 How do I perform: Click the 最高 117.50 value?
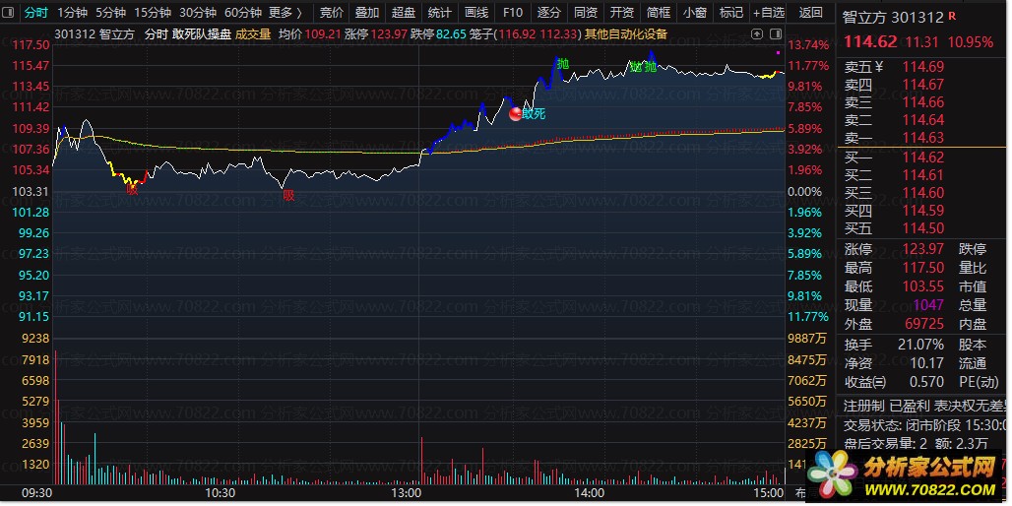point(923,267)
